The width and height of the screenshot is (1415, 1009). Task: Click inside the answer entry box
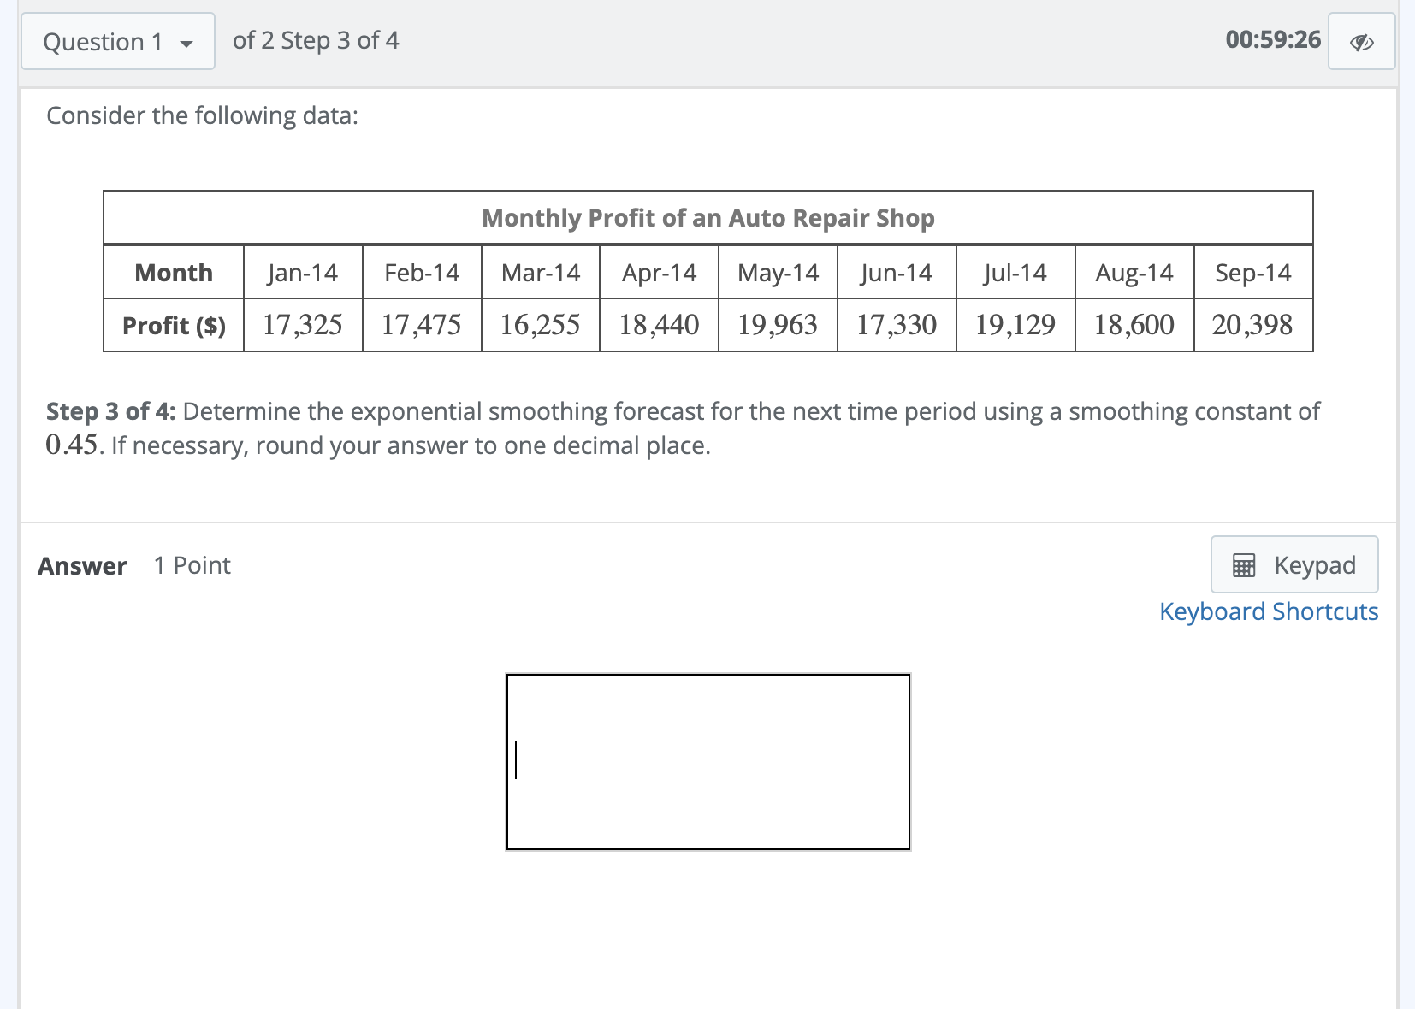708,759
